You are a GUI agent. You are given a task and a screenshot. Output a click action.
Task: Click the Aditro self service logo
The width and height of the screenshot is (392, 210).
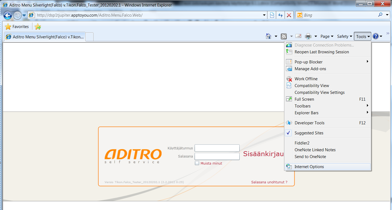[x=133, y=156]
